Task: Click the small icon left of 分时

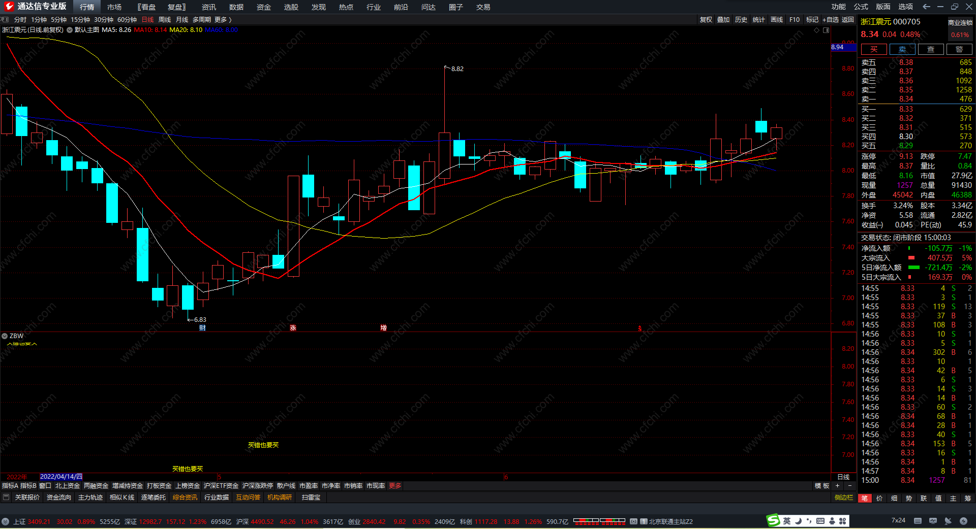Action: (5, 19)
